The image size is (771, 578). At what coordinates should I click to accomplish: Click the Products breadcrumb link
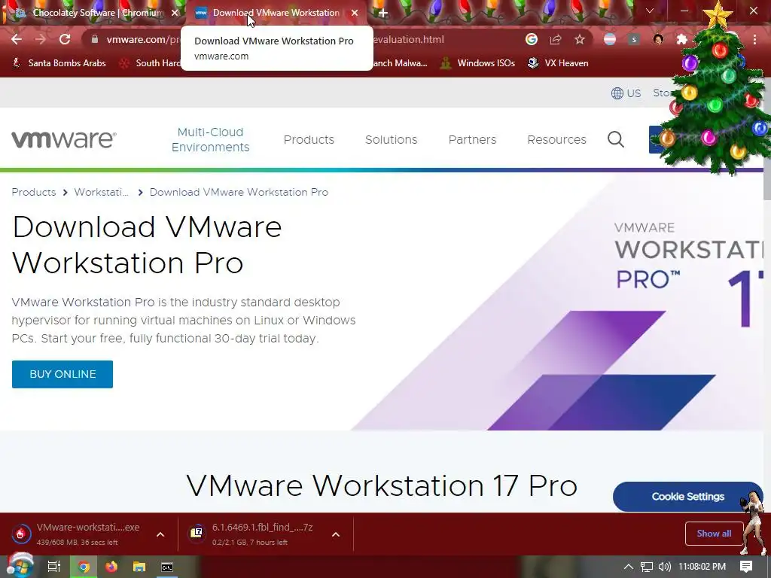(33, 192)
